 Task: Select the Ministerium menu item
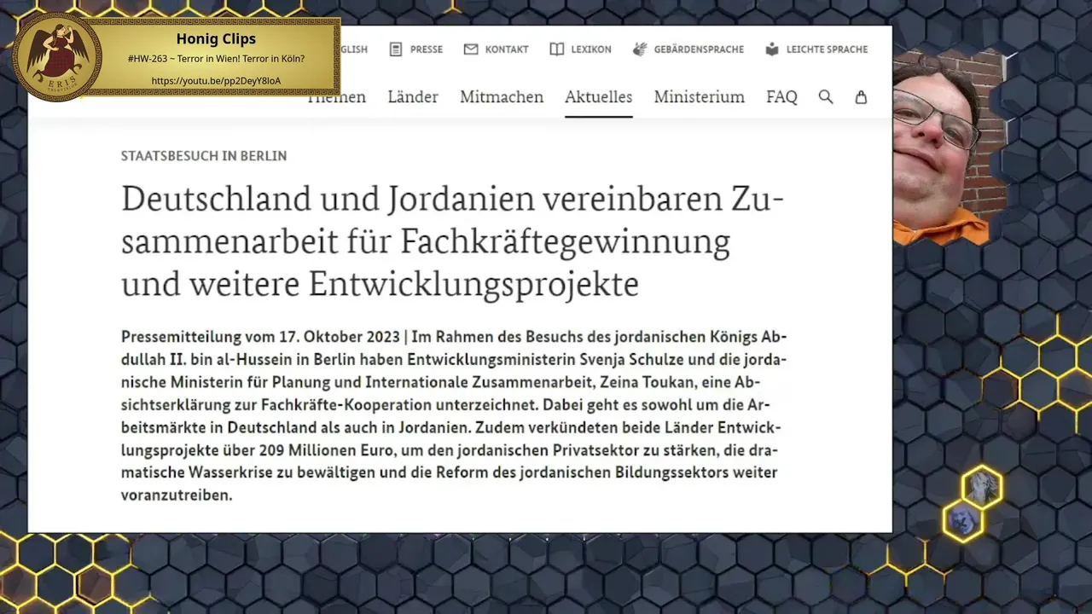700,97
